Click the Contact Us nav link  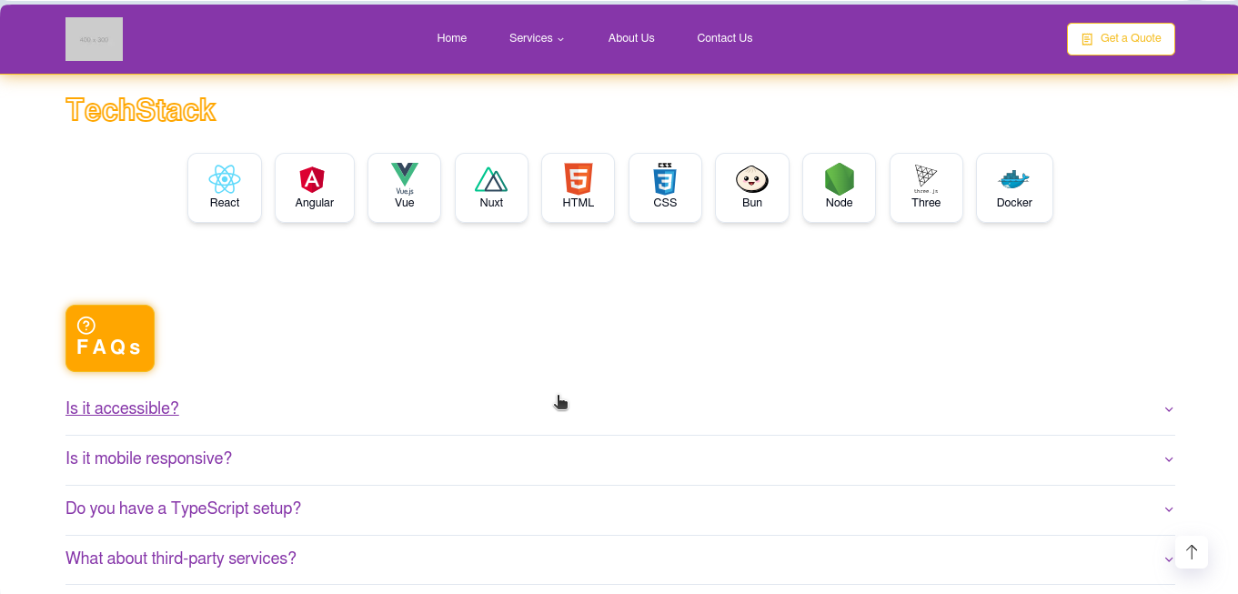point(725,38)
